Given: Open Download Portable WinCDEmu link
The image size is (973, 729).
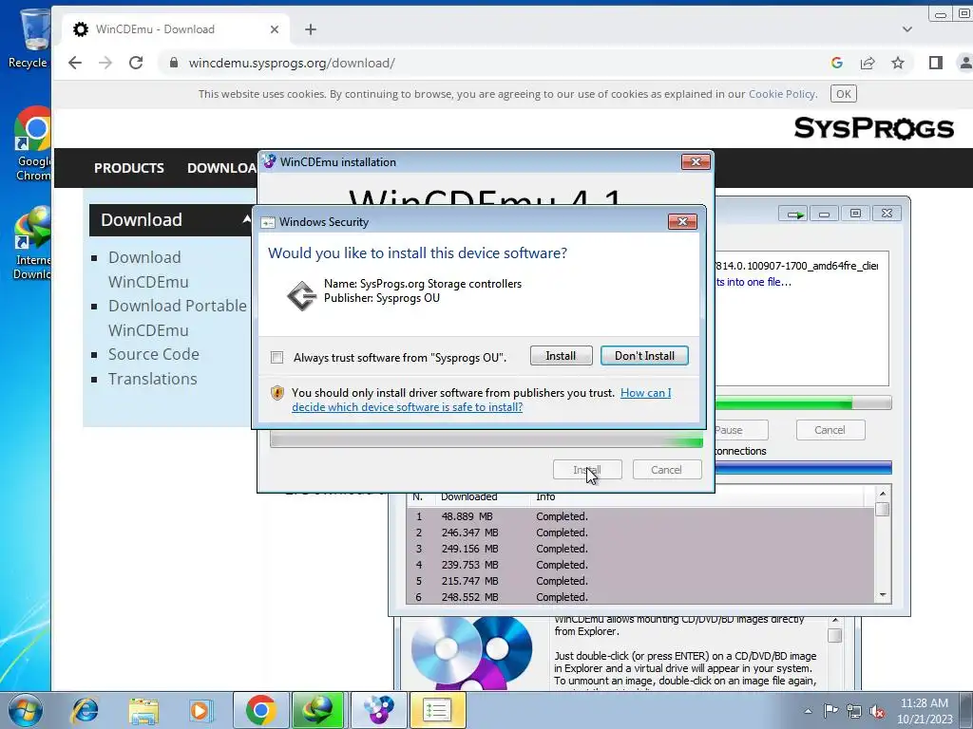Looking at the screenshot, I should (x=178, y=318).
